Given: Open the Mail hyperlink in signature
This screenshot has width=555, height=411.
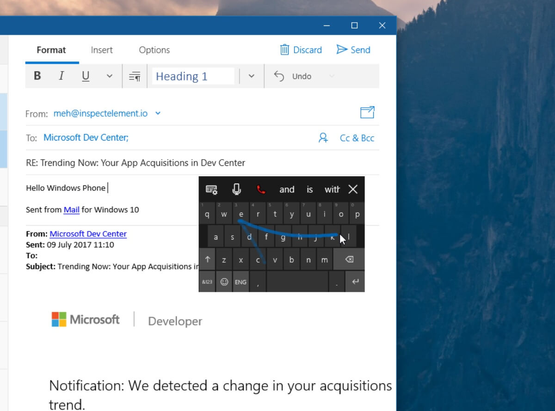Looking at the screenshot, I should [72, 209].
